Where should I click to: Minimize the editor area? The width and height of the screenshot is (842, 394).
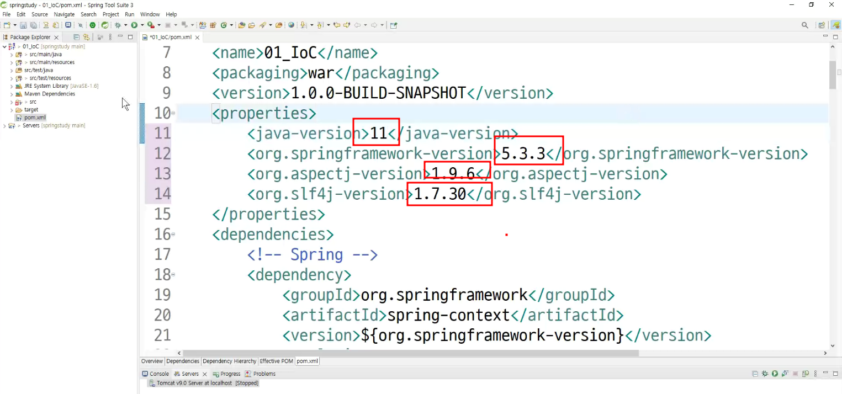click(825, 36)
